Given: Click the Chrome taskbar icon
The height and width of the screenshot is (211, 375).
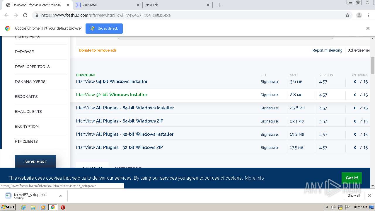Looking at the screenshot, I should (x=53, y=207).
